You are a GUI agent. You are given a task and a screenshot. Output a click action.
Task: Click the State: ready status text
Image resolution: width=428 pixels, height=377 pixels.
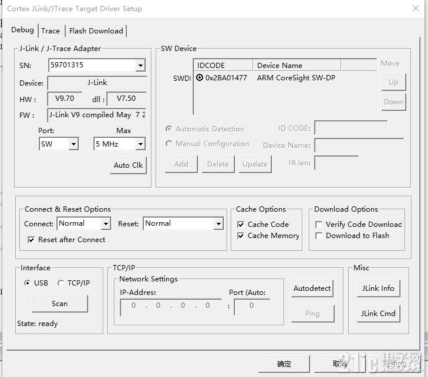pyautogui.click(x=38, y=324)
